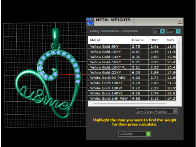Select the Yellow Gold:18KY R... row
The image size is (196, 147).
[x=132, y=67]
